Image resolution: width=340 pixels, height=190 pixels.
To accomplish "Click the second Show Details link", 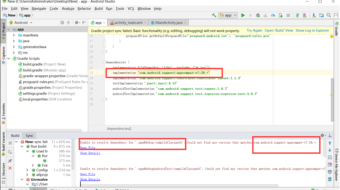I will coord(90,179).
